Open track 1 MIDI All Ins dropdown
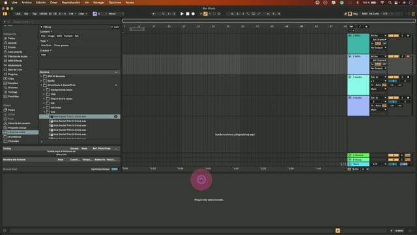Image resolution: width=417 pixels, height=235 pixels. coord(379,35)
